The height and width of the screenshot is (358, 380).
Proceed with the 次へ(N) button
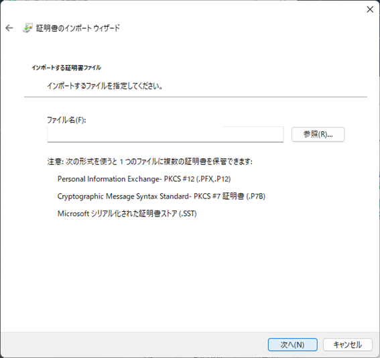pos(292,345)
